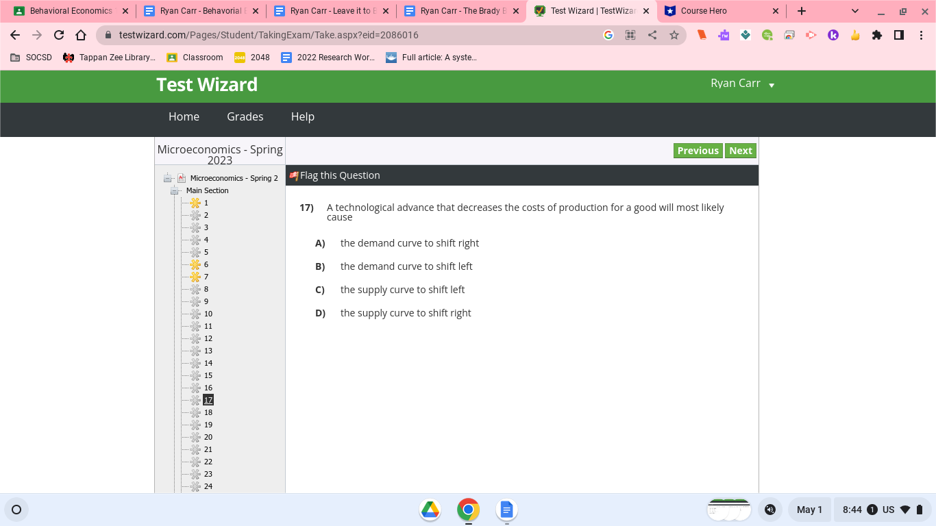
Task: Choose answer D, the supply curve to shift right
Action: (x=405, y=313)
